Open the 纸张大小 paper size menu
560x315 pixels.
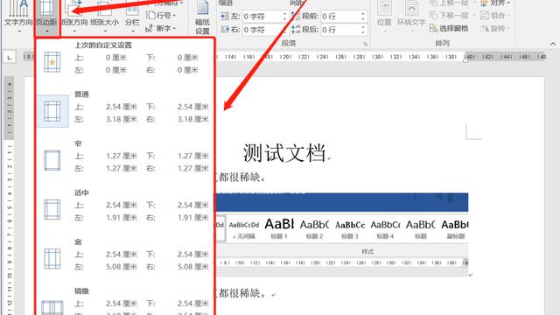tap(105, 17)
